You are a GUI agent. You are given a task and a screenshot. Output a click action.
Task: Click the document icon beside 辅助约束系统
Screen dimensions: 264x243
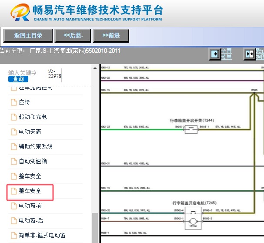click(14, 147)
